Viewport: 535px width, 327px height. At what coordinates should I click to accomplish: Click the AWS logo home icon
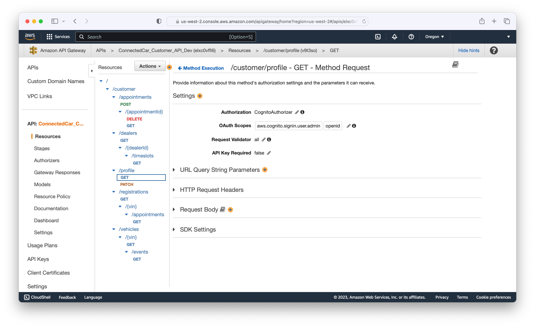(x=30, y=37)
